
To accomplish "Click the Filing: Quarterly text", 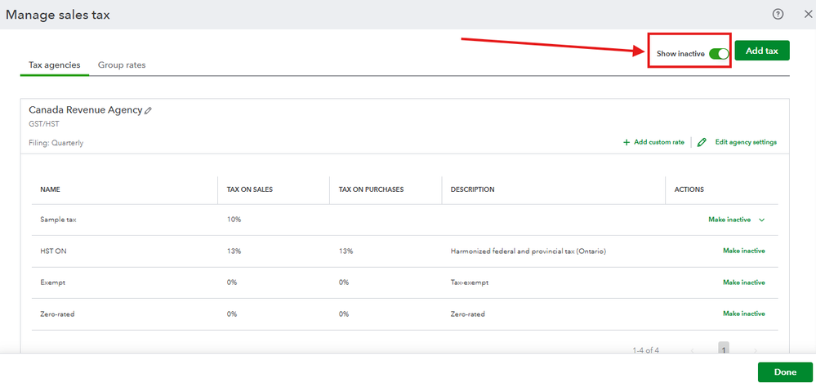I will (x=56, y=143).
